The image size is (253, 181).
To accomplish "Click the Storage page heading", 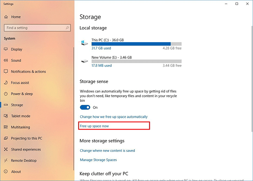I will click(90, 17).
